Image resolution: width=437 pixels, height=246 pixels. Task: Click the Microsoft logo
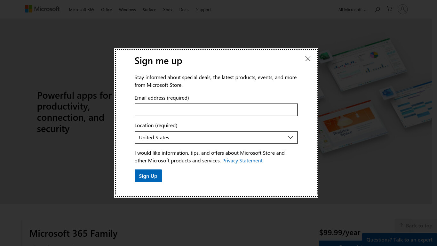tap(42, 9)
